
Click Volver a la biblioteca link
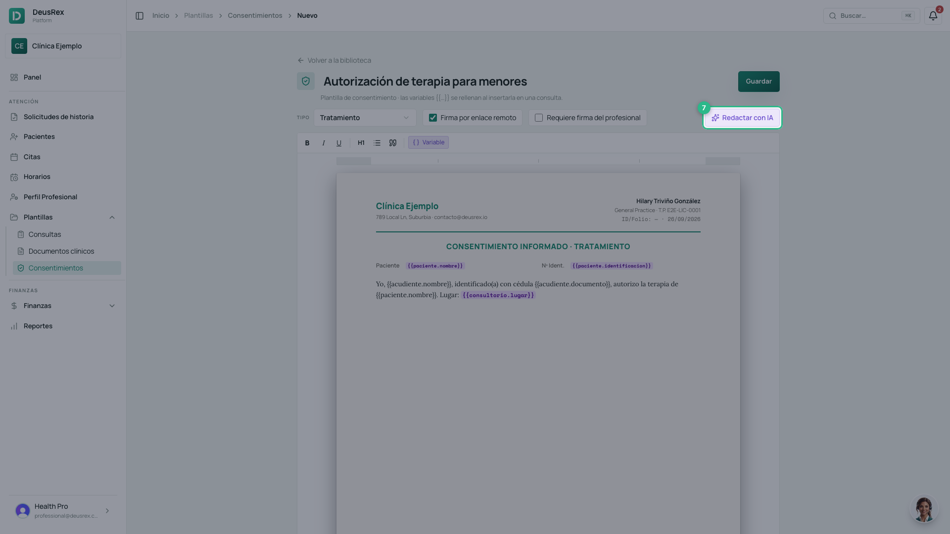[334, 60]
